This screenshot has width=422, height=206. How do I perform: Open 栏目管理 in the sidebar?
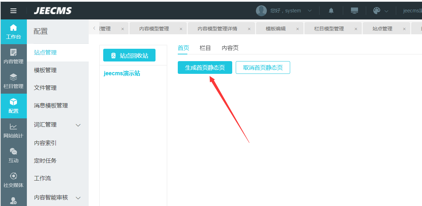coord(13,81)
